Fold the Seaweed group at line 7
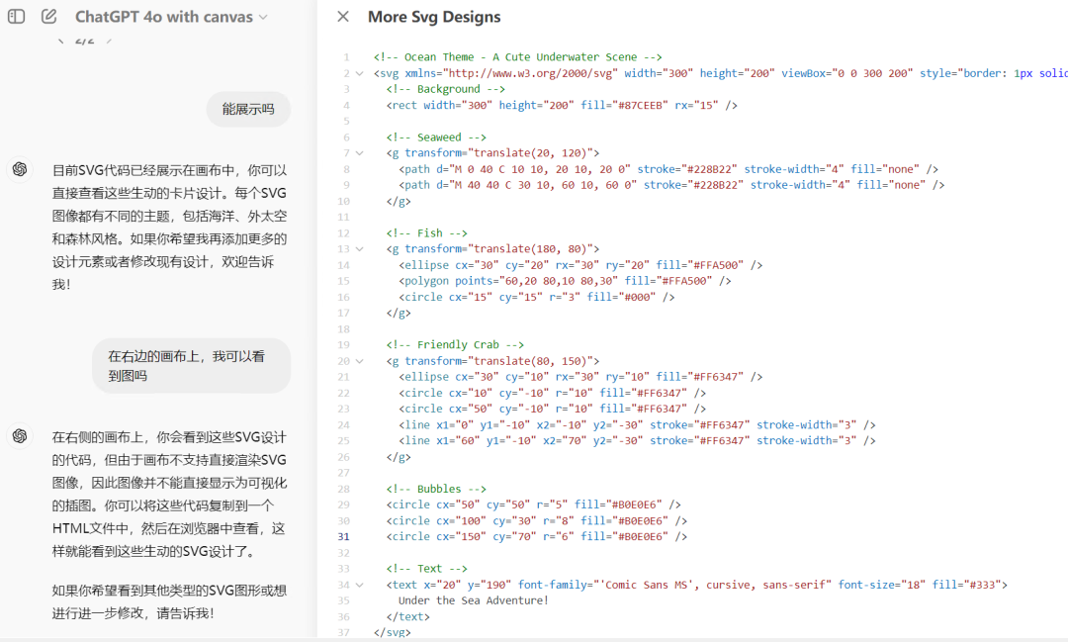 (x=360, y=153)
